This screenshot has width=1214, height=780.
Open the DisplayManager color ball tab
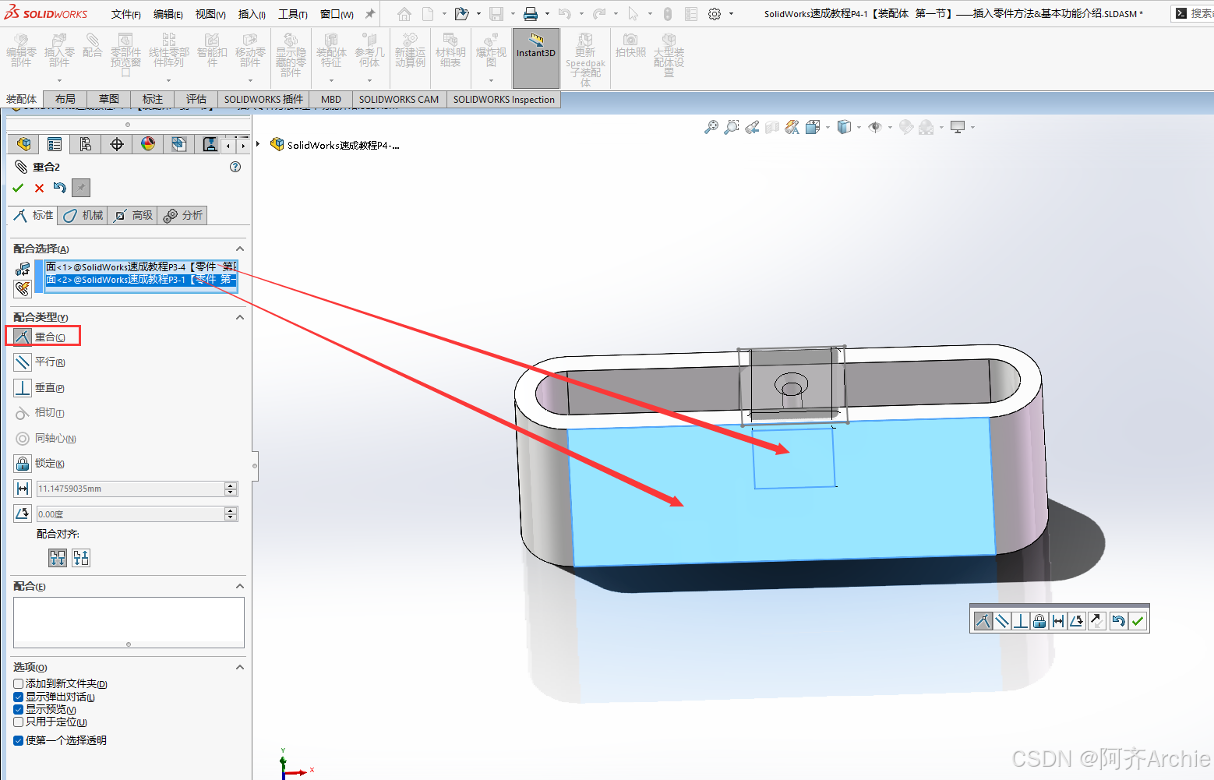(x=147, y=144)
